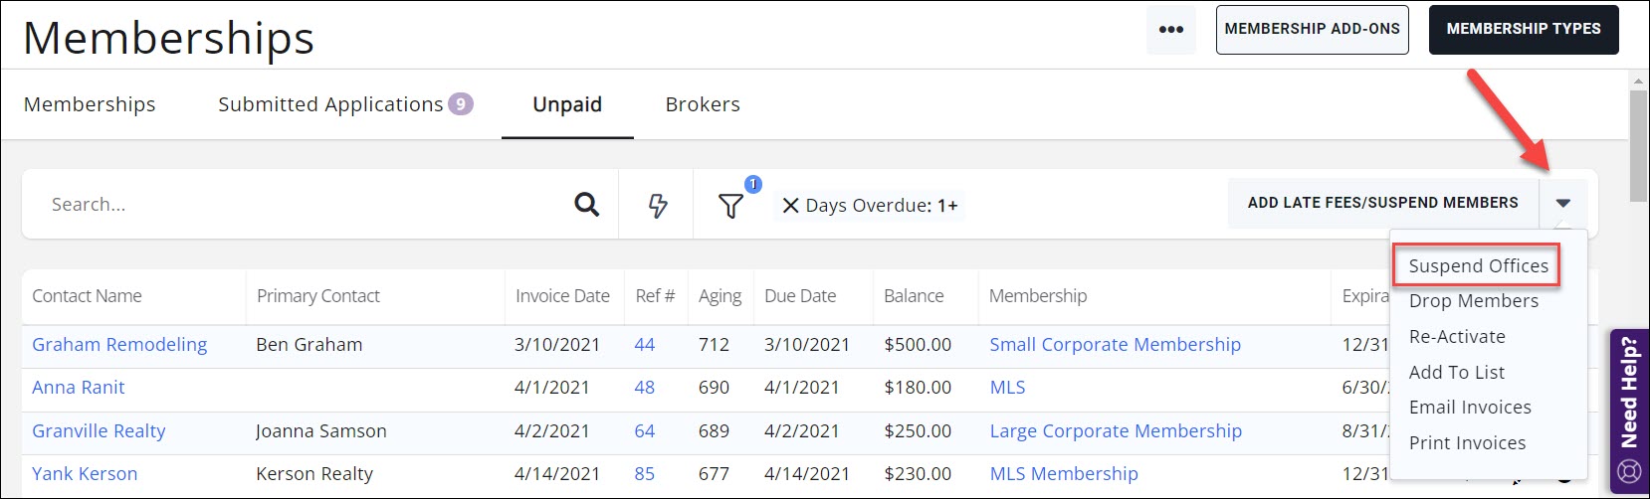Click the three-dot more options button
Screen dimensions: 1650x499
[1171, 30]
